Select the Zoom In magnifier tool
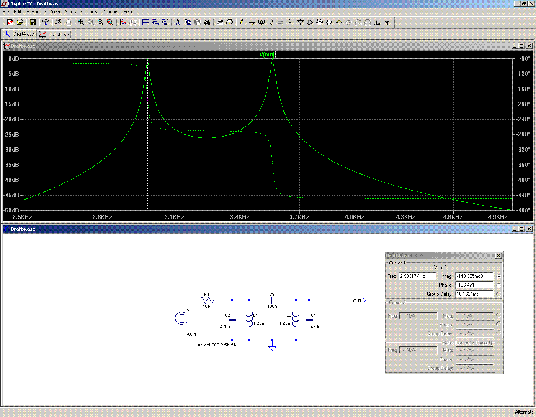The width and height of the screenshot is (536, 417). [x=81, y=23]
